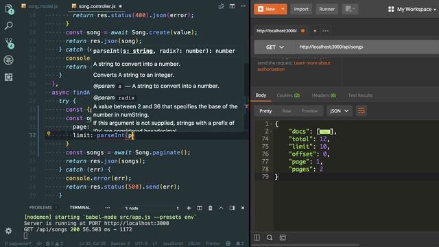Open notifications bell in VS Code status bar
The width and height of the screenshot is (439, 247).
click(x=241, y=244)
